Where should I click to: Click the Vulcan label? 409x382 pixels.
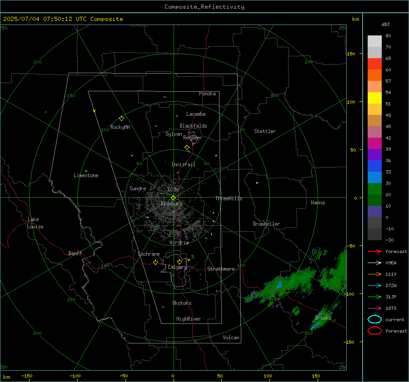pyautogui.click(x=231, y=337)
